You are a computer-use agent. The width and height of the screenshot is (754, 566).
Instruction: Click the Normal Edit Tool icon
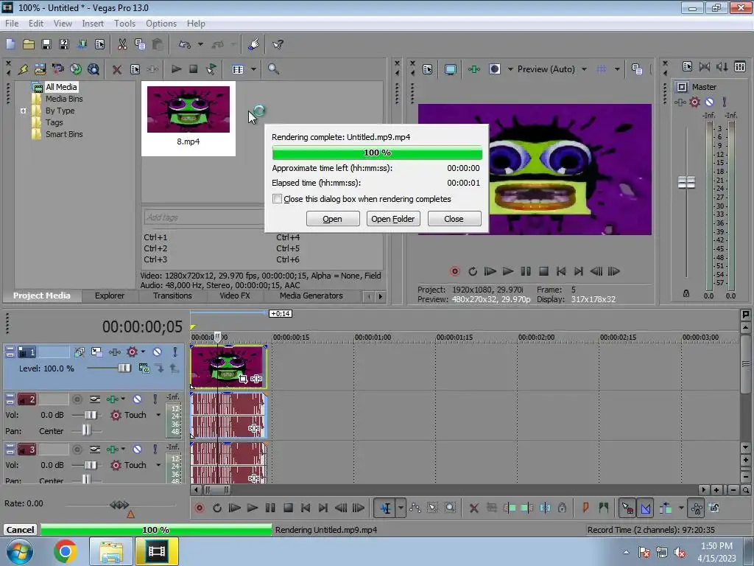386,508
